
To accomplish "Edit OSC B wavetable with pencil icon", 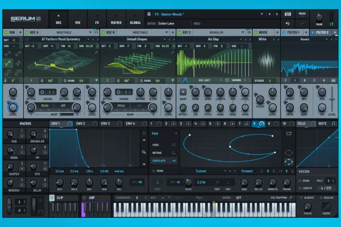I will 172,52.
